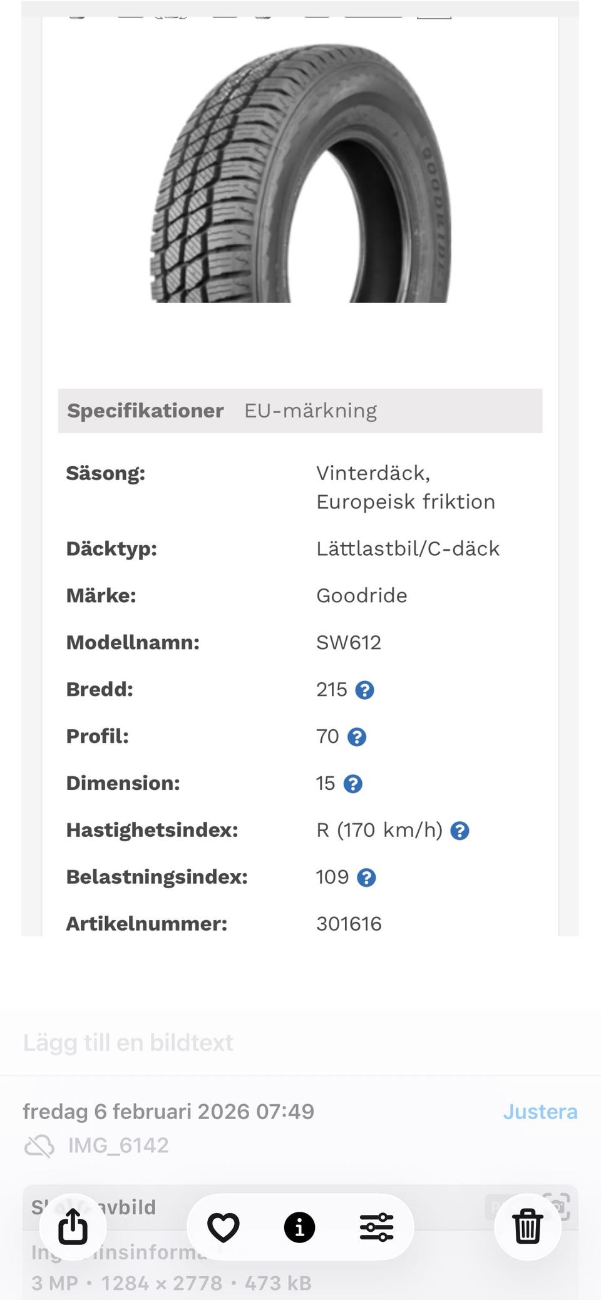Tap the scan icon in the Skärmavbild row

(x=556, y=1207)
